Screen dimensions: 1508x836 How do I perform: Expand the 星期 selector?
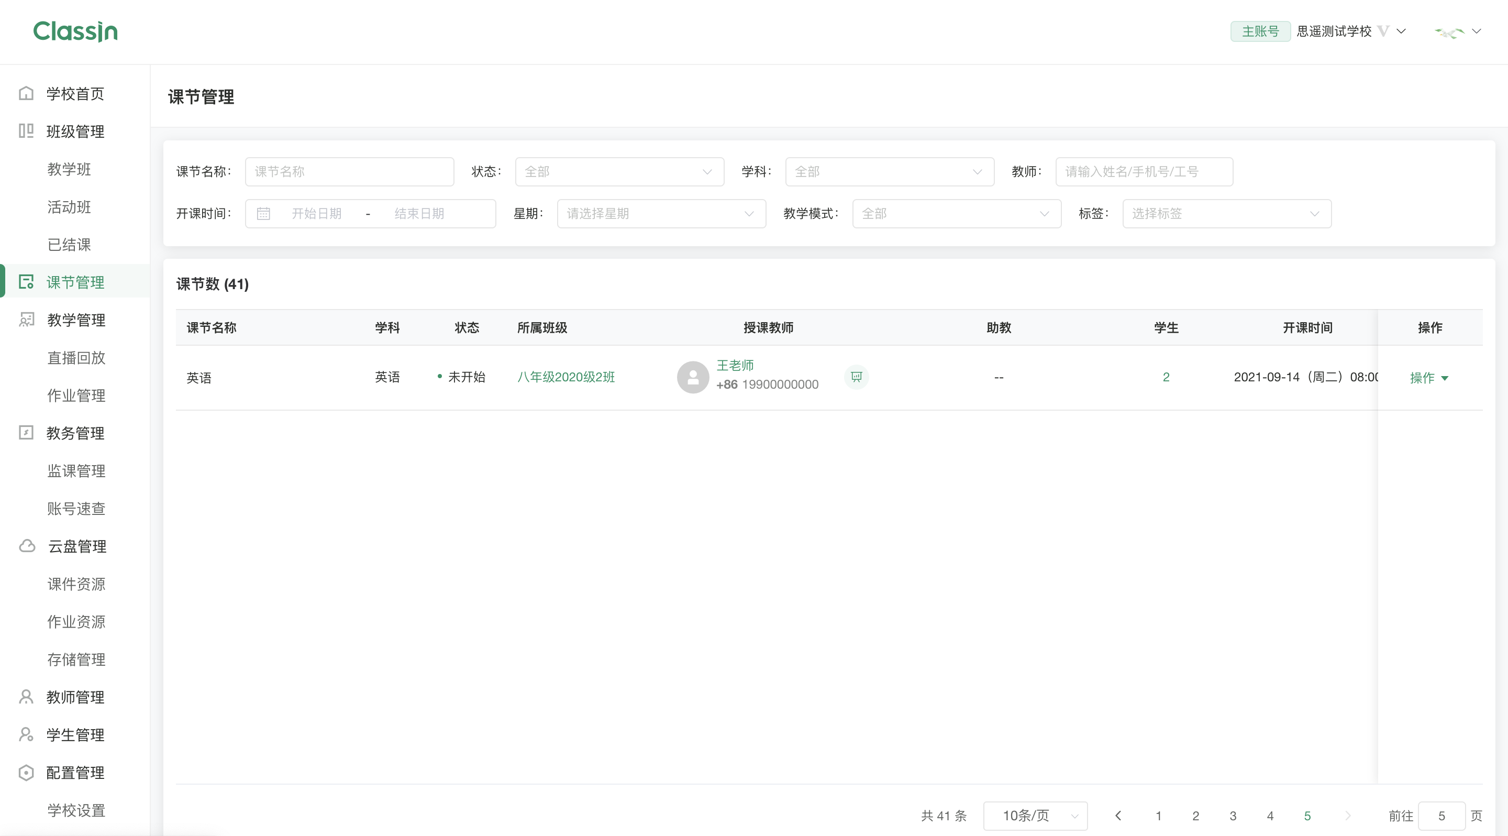[x=661, y=214]
